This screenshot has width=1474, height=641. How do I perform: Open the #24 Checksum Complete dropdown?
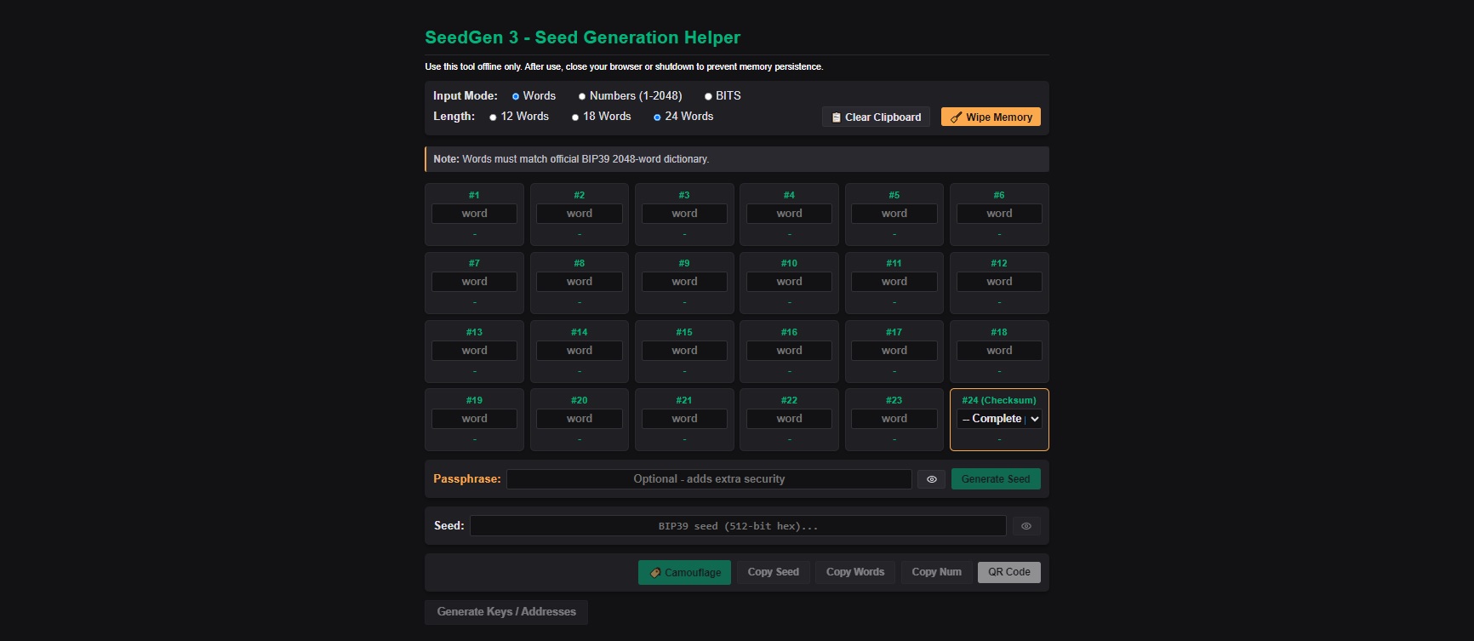coord(999,419)
